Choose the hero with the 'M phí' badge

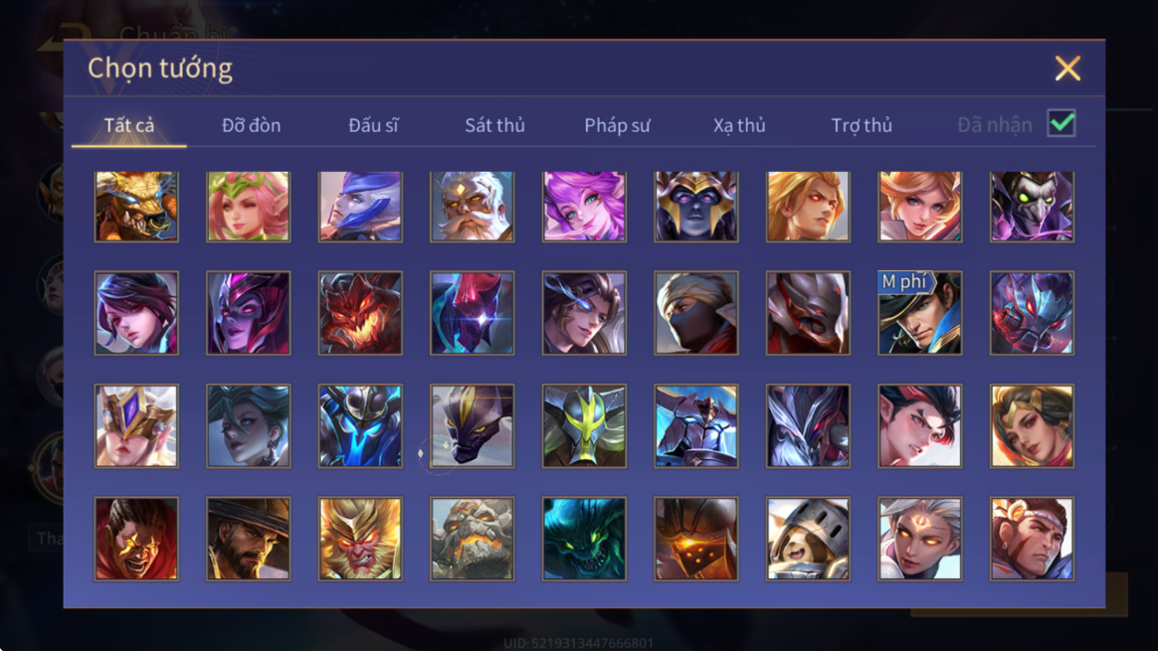click(919, 313)
